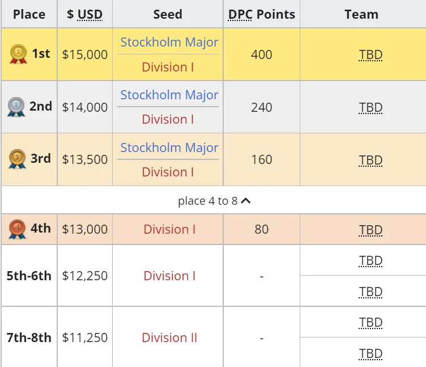Viewport: 426px width, 367px height.
Task: Open Division I link in 1st place row
Action: click(168, 67)
